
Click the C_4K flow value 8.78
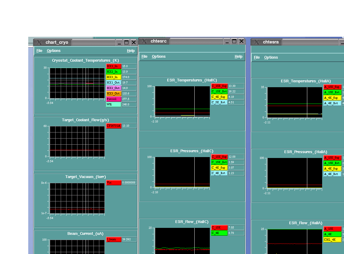[x=236, y=233]
